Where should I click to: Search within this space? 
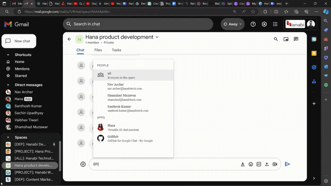(276, 39)
